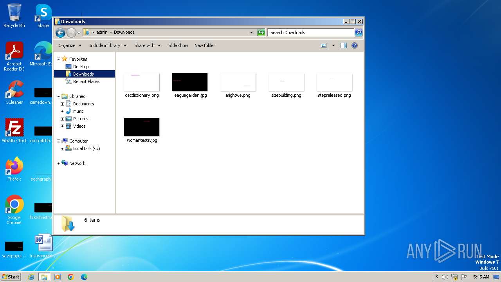Select decdictionary.png thumbnail

(x=142, y=82)
